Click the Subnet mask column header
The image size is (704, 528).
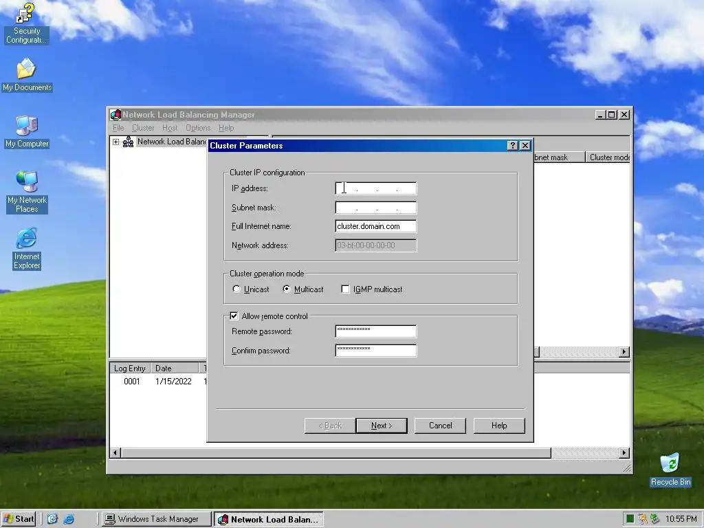click(x=560, y=157)
